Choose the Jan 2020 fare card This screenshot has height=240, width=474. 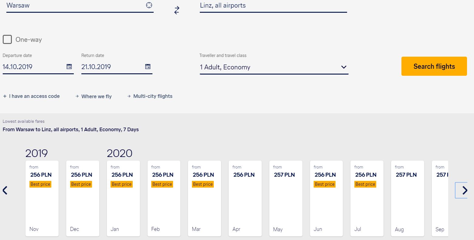click(123, 198)
